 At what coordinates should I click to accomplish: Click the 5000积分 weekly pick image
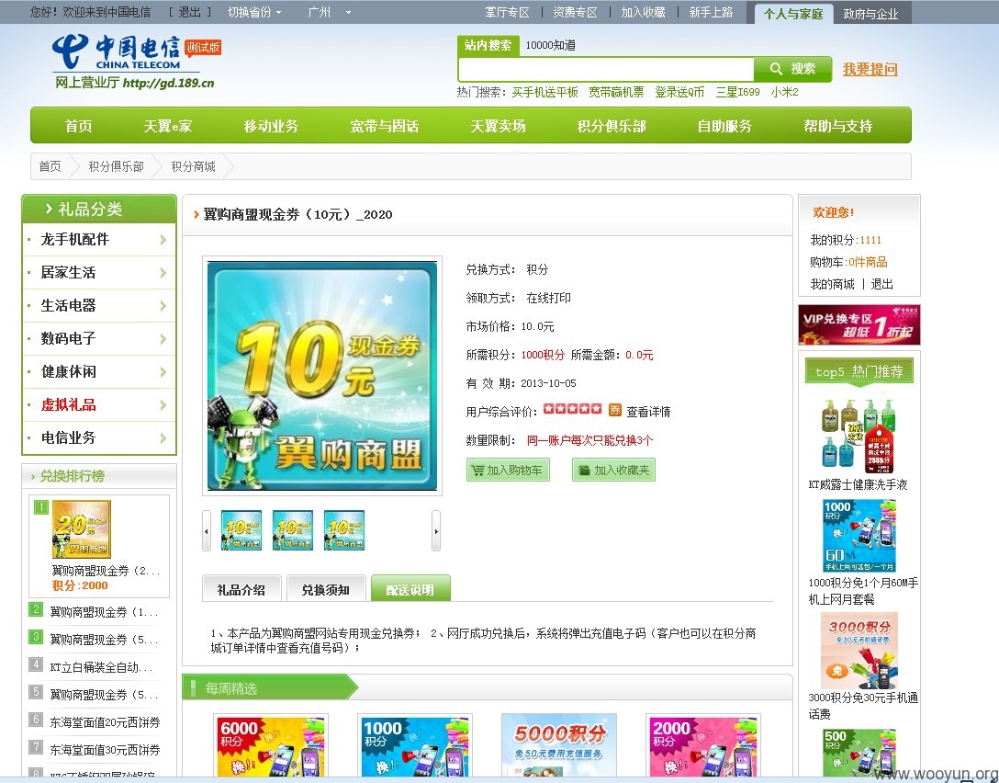559,746
